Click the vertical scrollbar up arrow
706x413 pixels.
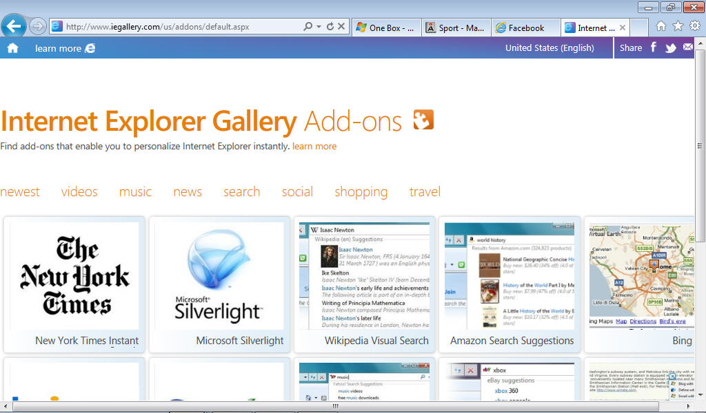[700, 43]
